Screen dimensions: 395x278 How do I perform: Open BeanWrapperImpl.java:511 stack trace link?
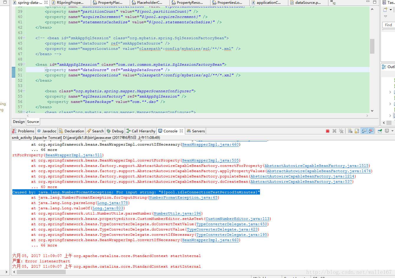point(74,155)
